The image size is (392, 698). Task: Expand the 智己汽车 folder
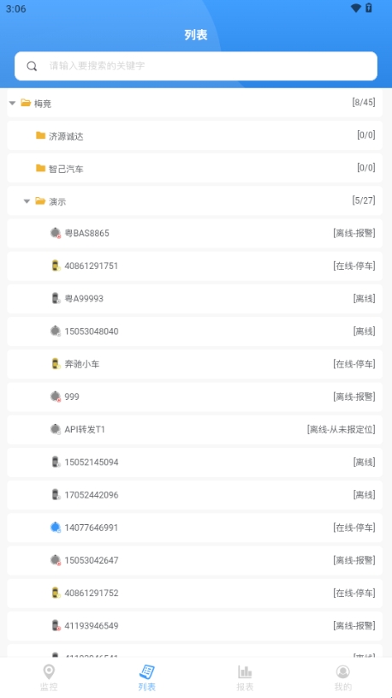[x=195, y=168]
